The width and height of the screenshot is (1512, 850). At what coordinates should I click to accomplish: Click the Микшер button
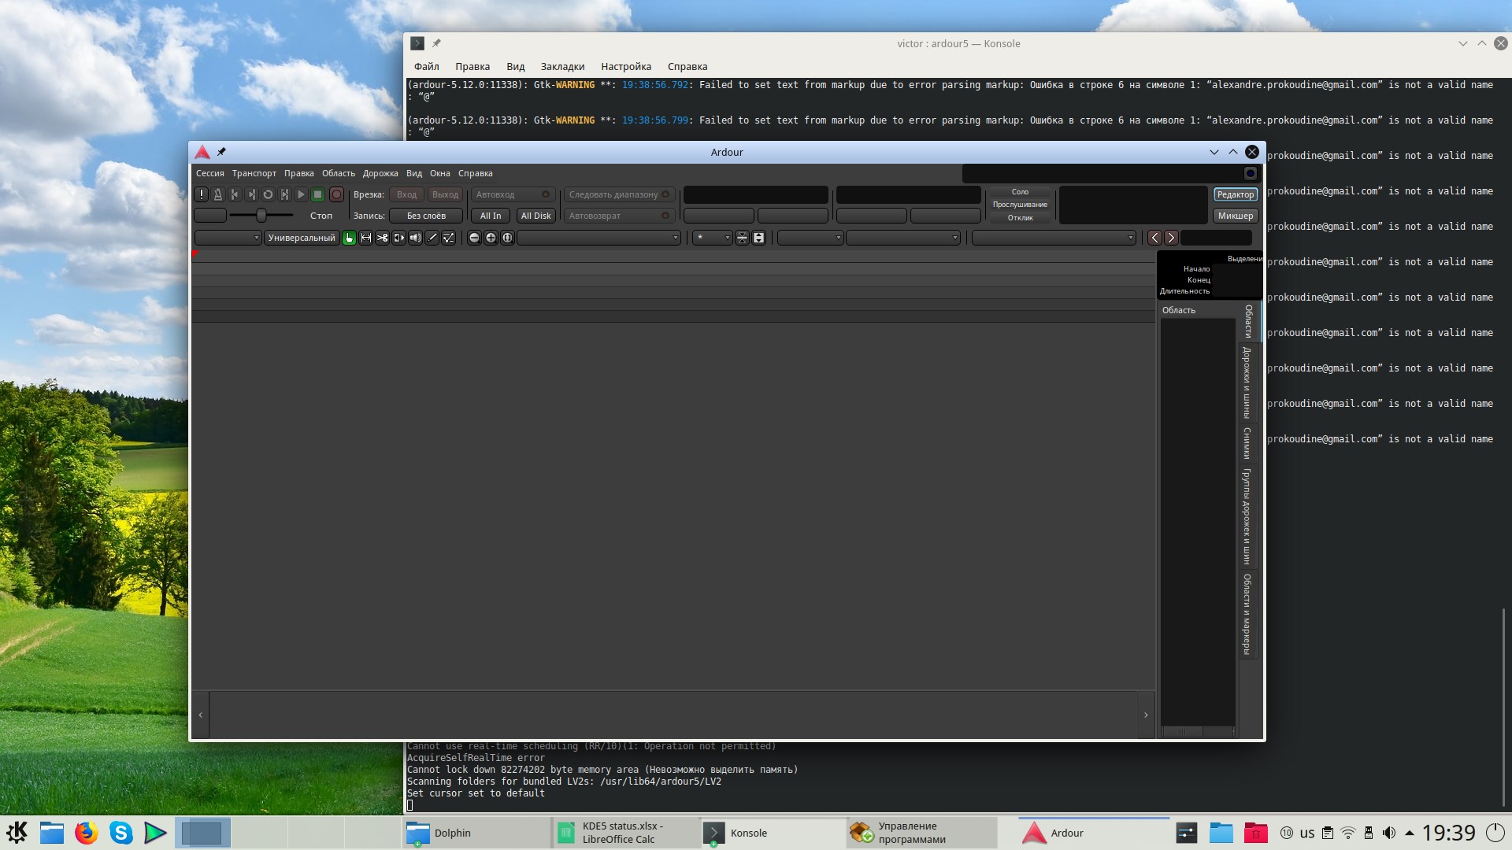1235,216
